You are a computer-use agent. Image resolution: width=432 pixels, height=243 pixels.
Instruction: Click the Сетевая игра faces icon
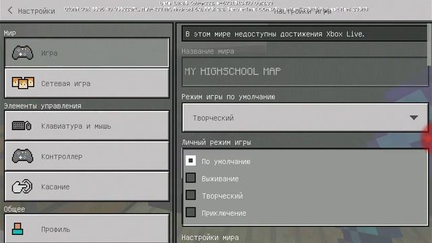(x=23, y=82)
